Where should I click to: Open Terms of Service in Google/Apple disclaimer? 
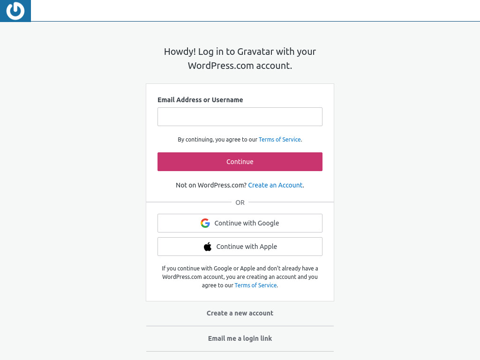(x=255, y=285)
